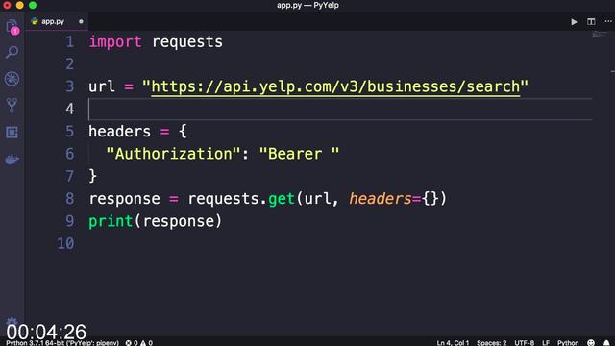This screenshot has height=346, width=615.
Task: Click response inside print parentheses
Action: (x=178, y=221)
